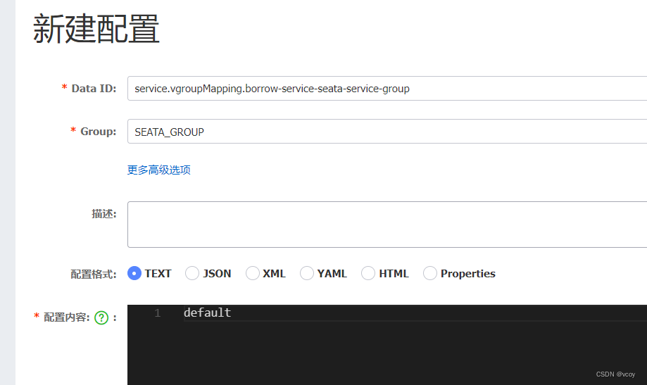Click the 'default' text in the editor line

(x=207, y=313)
